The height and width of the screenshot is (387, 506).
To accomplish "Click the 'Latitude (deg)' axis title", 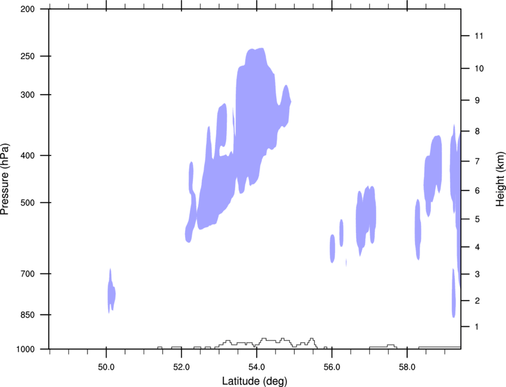I will pos(255,381).
